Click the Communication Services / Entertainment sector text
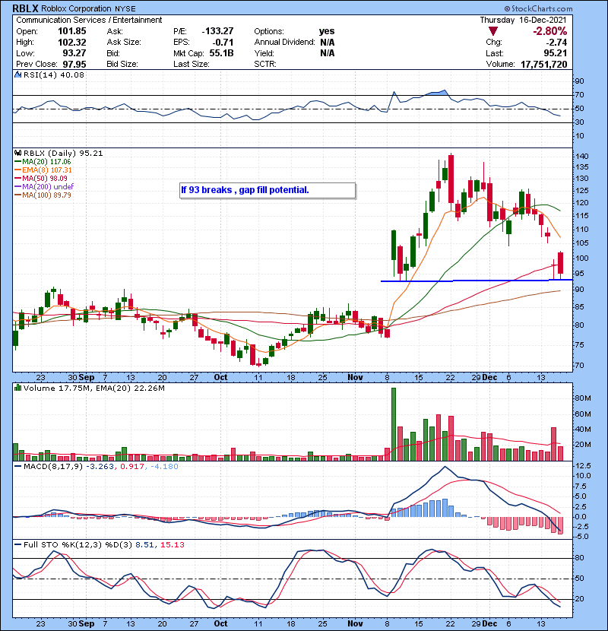Screen dimensions: 608x631 89,20
